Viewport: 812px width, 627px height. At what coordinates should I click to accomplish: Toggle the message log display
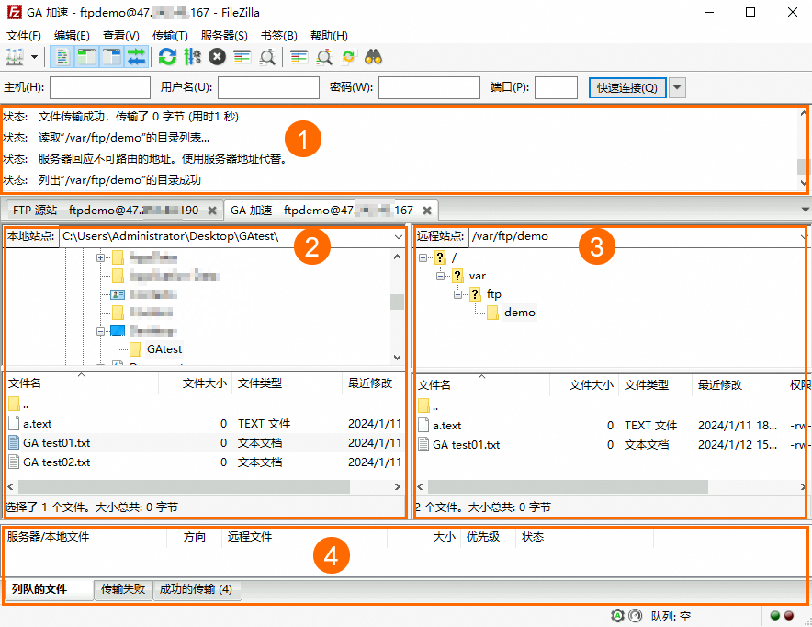pyautogui.click(x=62, y=56)
